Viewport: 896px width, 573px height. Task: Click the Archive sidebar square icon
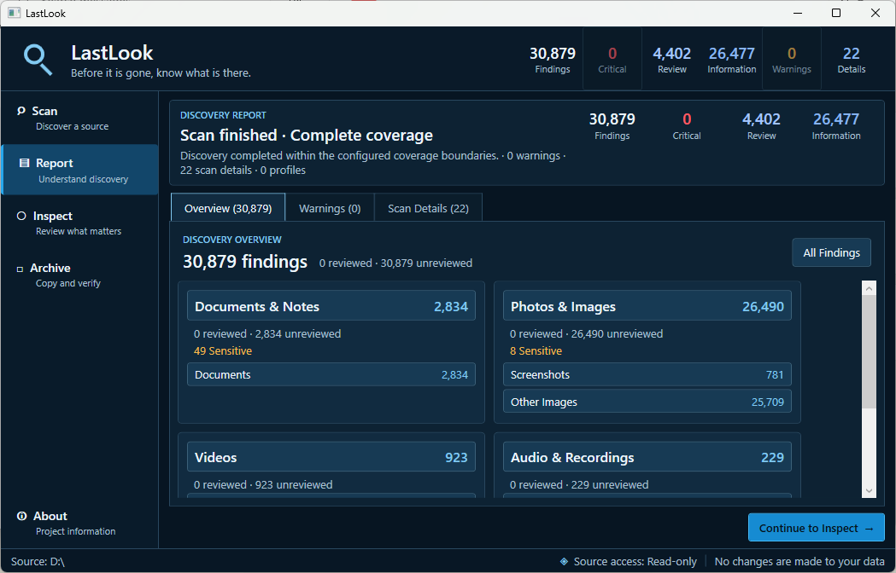click(x=20, y=269)
